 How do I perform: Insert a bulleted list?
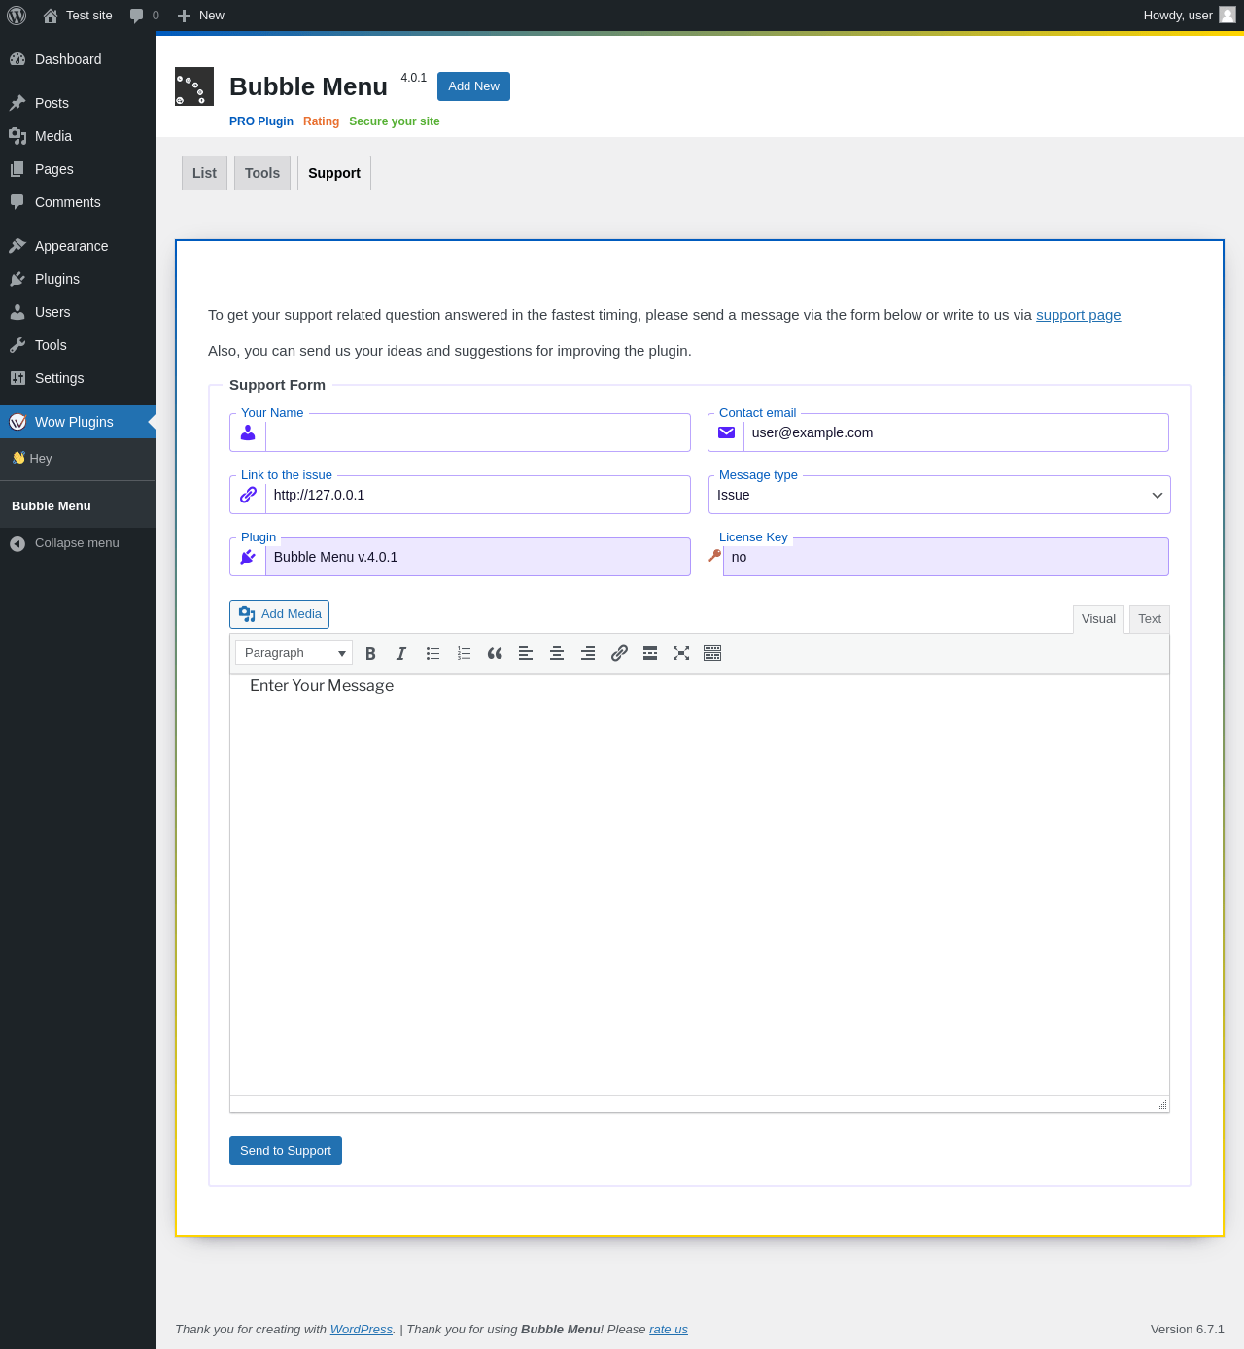coord(432,653)
